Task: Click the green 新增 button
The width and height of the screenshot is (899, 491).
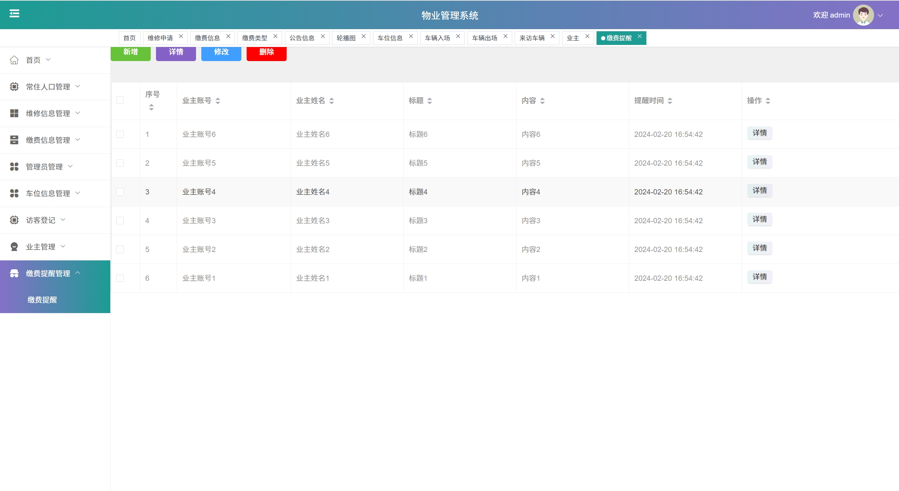Action: [130, 53]
